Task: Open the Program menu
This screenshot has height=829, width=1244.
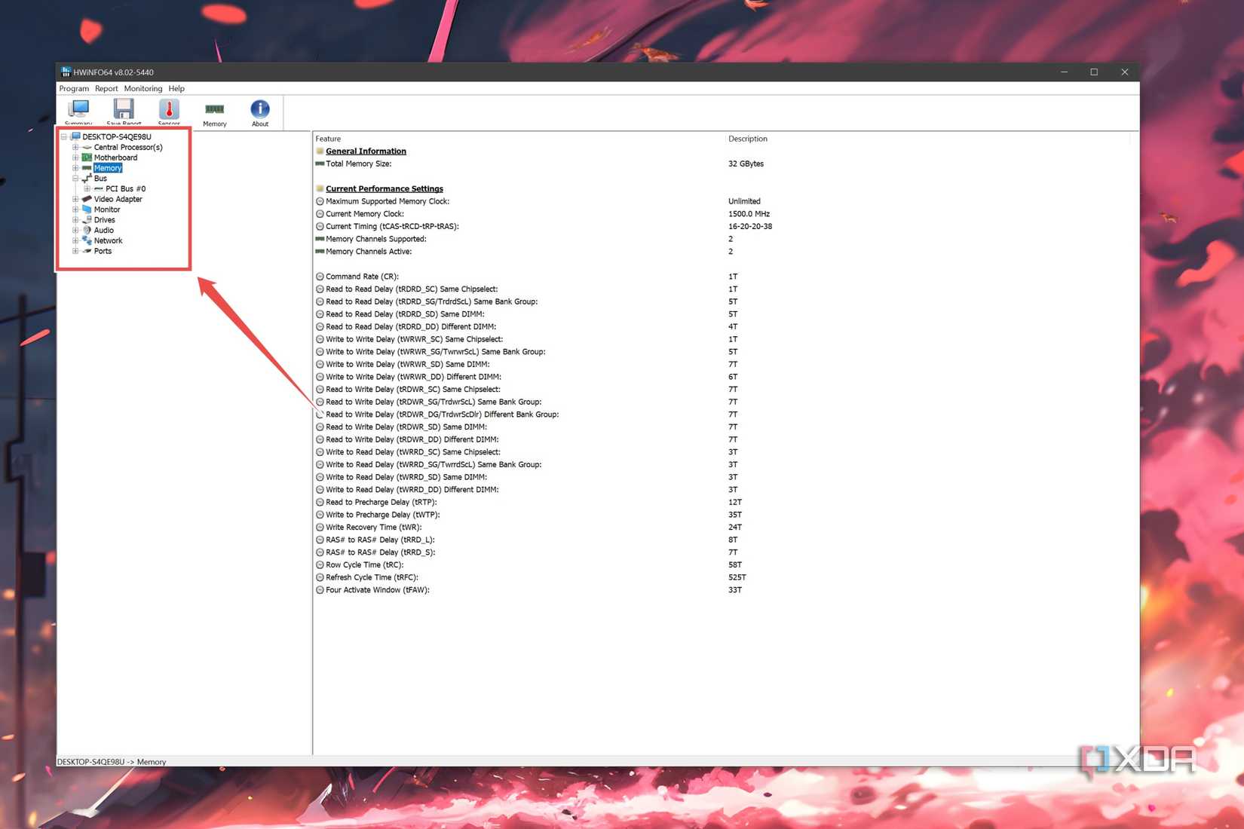Action: pos(74,88)
